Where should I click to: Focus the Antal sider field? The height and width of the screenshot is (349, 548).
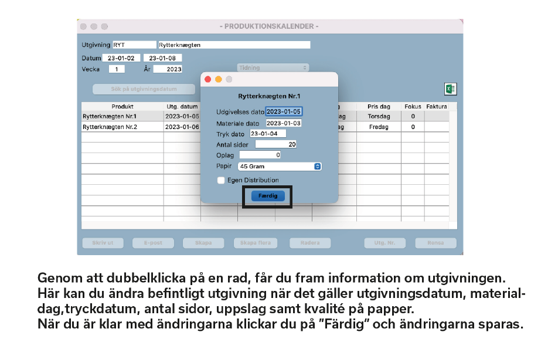click(x=276, y=144)
